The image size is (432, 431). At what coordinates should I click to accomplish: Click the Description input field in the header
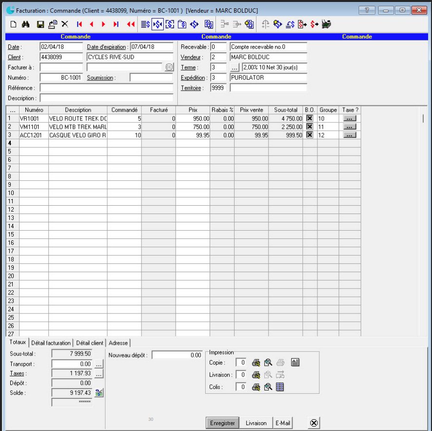coord(106,98)
